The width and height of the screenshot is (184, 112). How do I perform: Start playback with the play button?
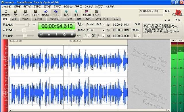tap(57, 35)
